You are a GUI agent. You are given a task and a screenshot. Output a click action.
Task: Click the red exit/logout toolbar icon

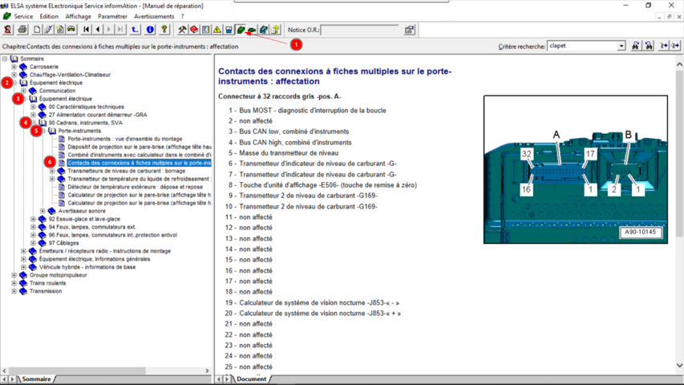pos(8,30)
